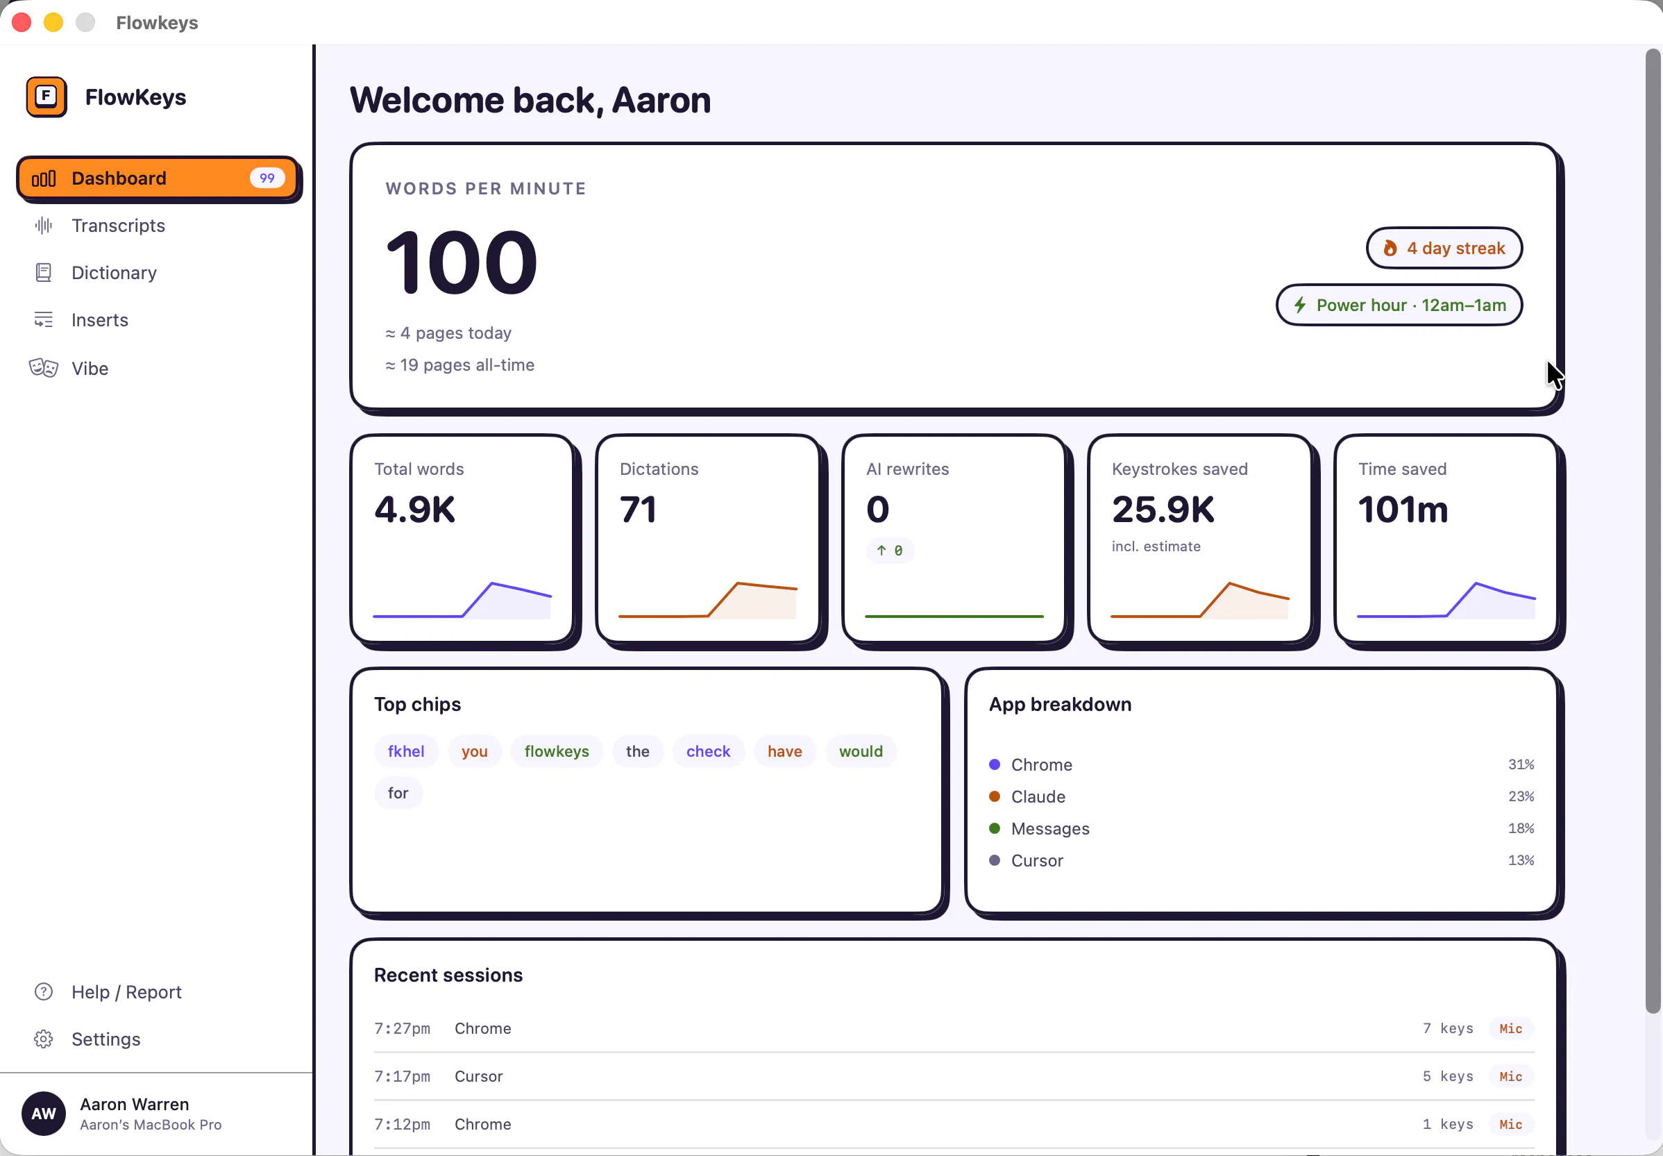Click the Vibe theater masks icon
Viewport: 1663px width, 1156px height.
coord(44,368)
